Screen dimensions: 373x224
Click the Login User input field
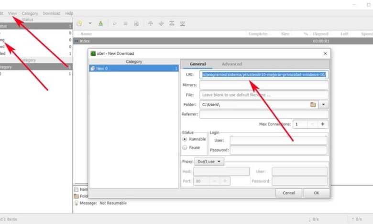click(x=278, y=140)
